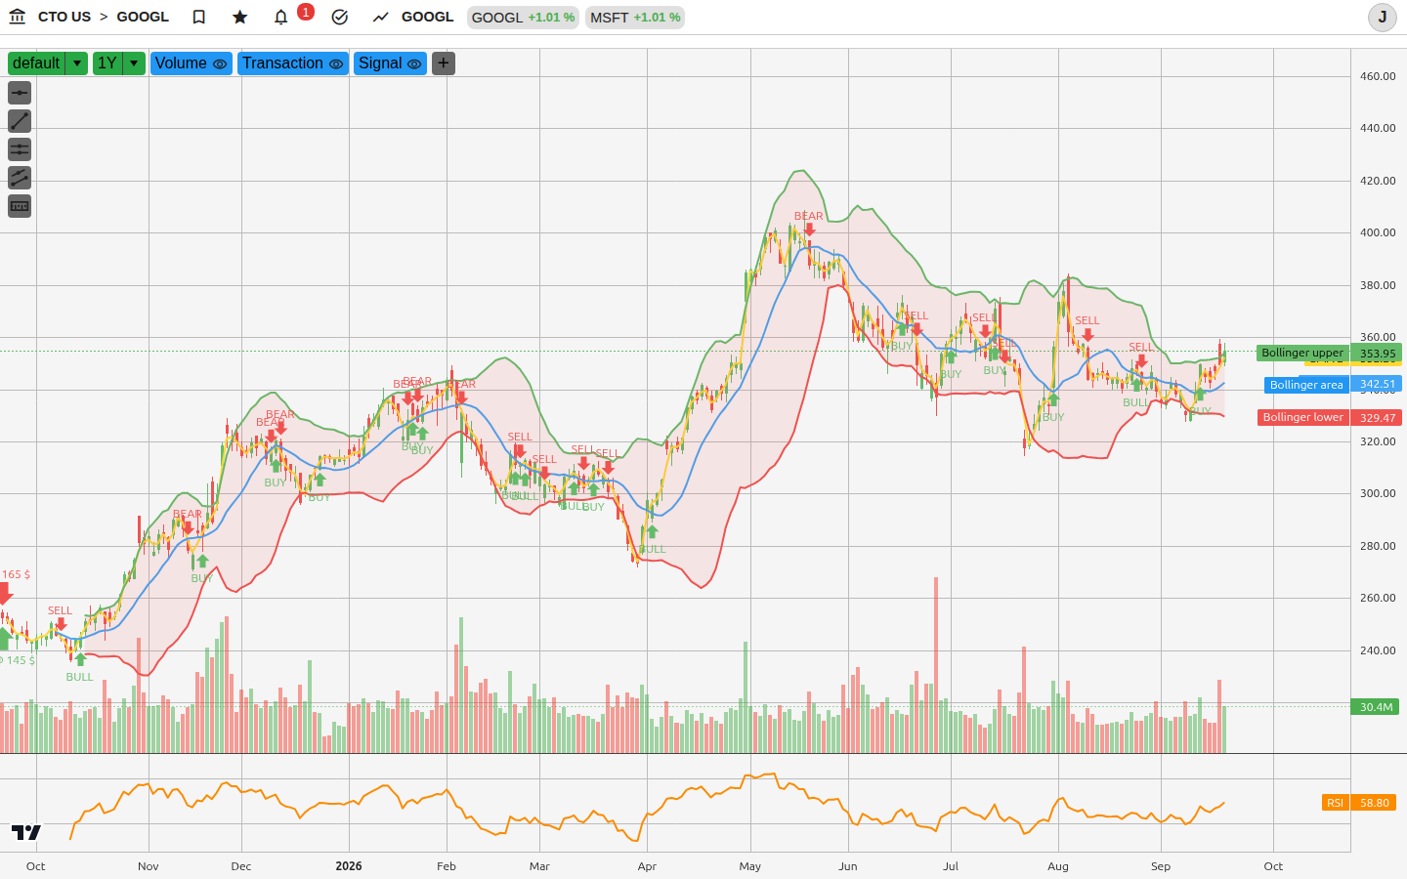Image resolution: width=1407 pixels, height=879 pixels.
Task: Click the Bollinger area label
Action: pyautogui.click(x=1306, y=385)
